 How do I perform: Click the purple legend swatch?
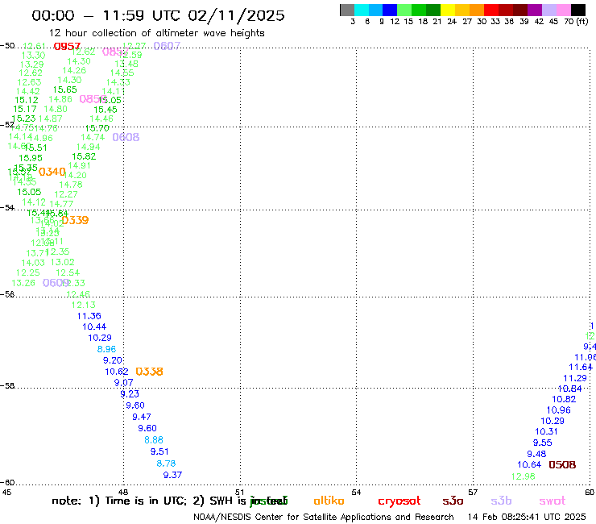click(x=535, y=10)
